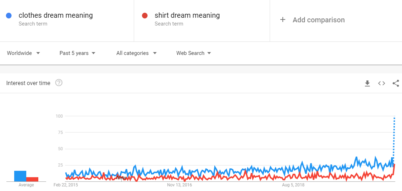Click the red dot beside shirt dream meaning

(x=144, y=16)
